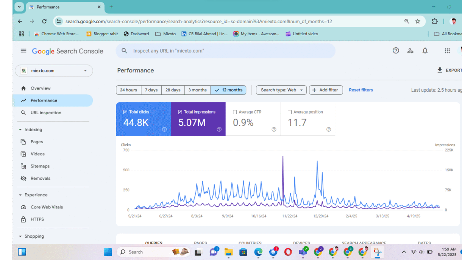Open the Search type: Web dropdown

281,90
